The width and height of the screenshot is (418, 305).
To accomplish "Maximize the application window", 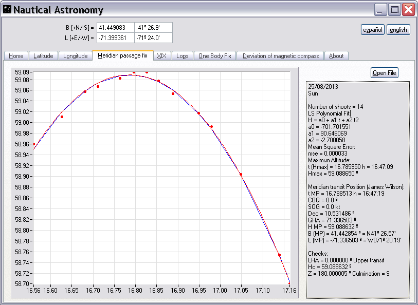I will tap(395, 10).
